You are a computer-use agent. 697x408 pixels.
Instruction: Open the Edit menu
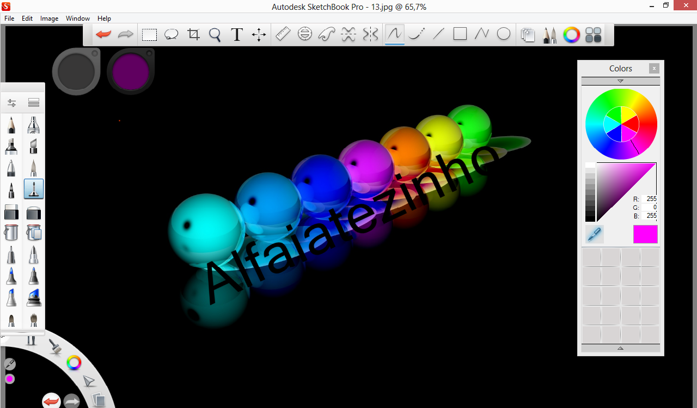tap(27, 18)
